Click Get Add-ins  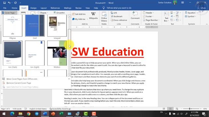coord(79,14)
